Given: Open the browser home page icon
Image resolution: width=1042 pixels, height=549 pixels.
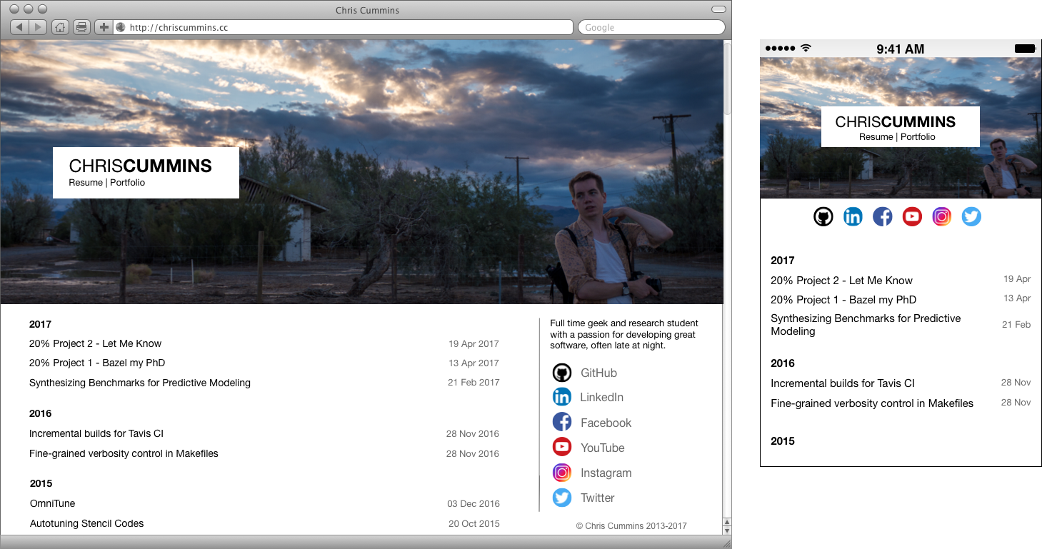Looking at the screenshot, I should [x=61, y=27].
